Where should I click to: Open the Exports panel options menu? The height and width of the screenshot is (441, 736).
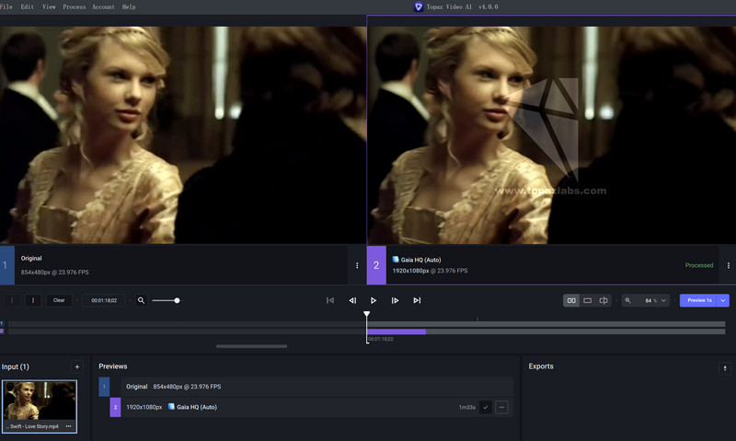tap(725, 368)
